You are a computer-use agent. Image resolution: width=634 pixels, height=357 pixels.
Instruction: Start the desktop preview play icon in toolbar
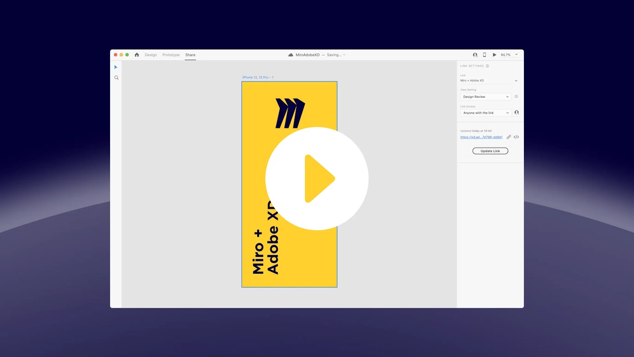(495, 55)
